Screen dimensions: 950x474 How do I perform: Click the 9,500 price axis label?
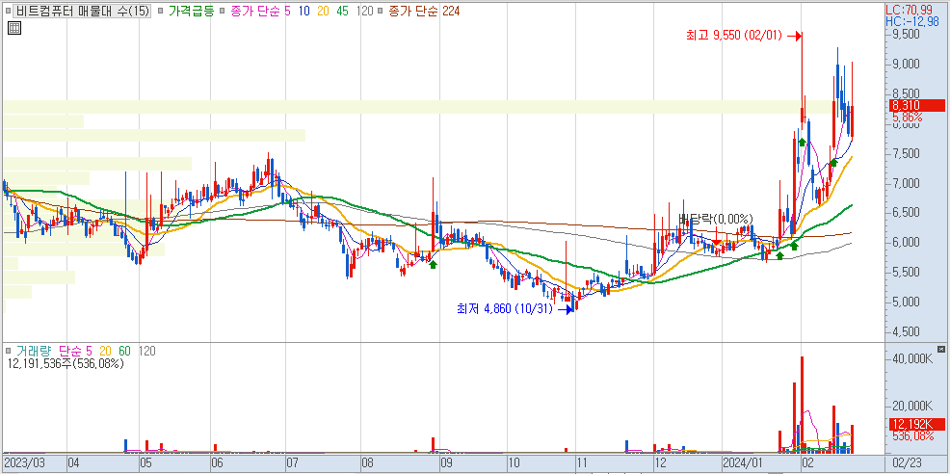click(x=906, y=35)
